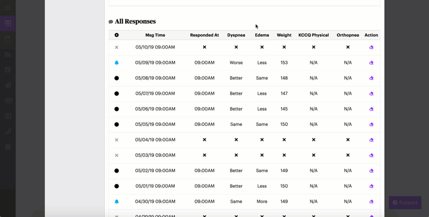
Task: Click the black status dot for 05/08/19
Action: click(117, 78)
